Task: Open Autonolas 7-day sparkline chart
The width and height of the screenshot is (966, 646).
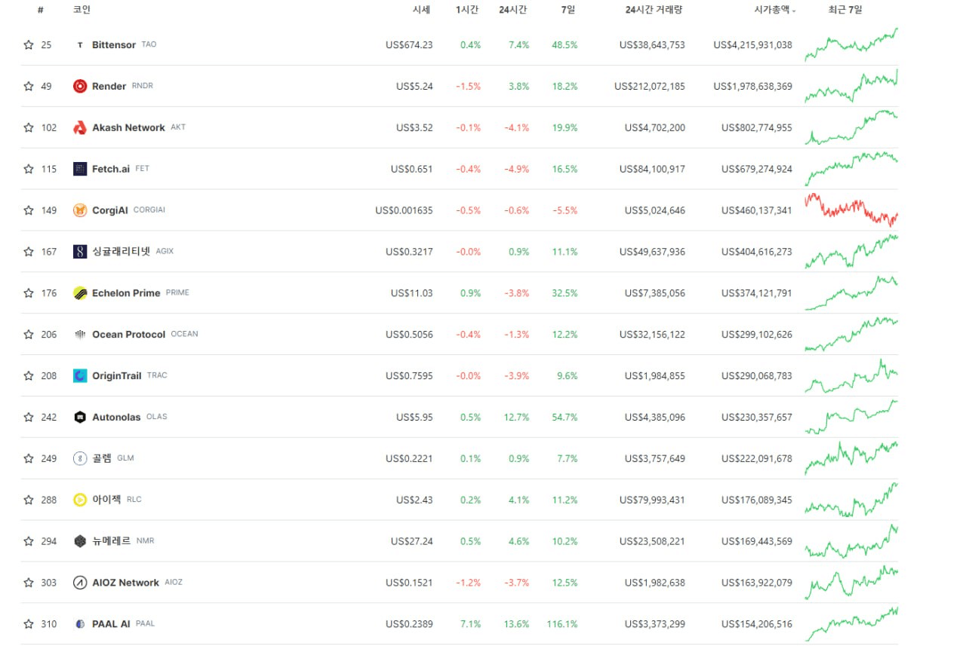Action: [851, 417]
